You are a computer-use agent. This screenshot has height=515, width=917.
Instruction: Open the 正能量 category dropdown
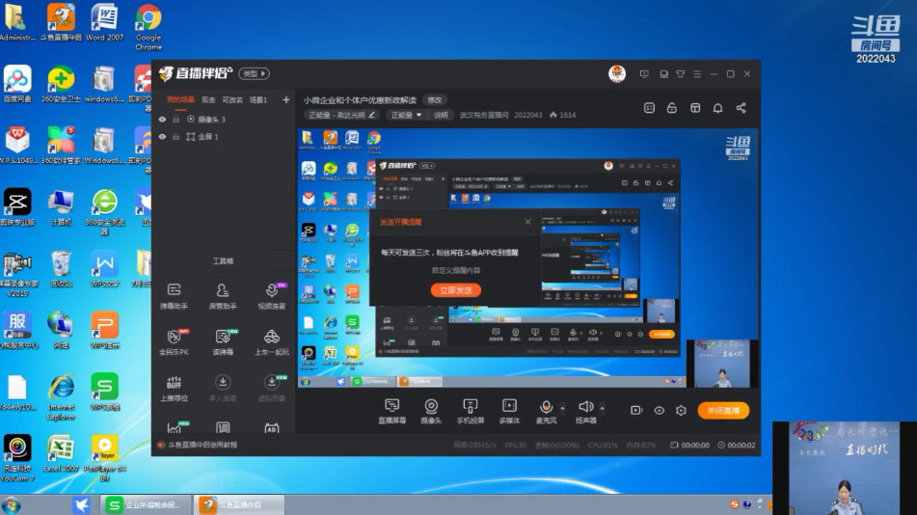pos(407,115)
